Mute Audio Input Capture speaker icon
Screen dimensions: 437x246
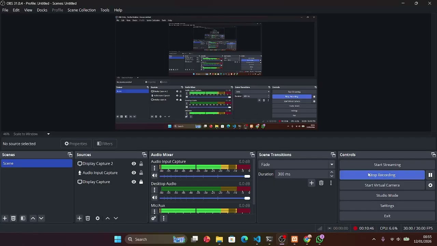tap(154, 176)
